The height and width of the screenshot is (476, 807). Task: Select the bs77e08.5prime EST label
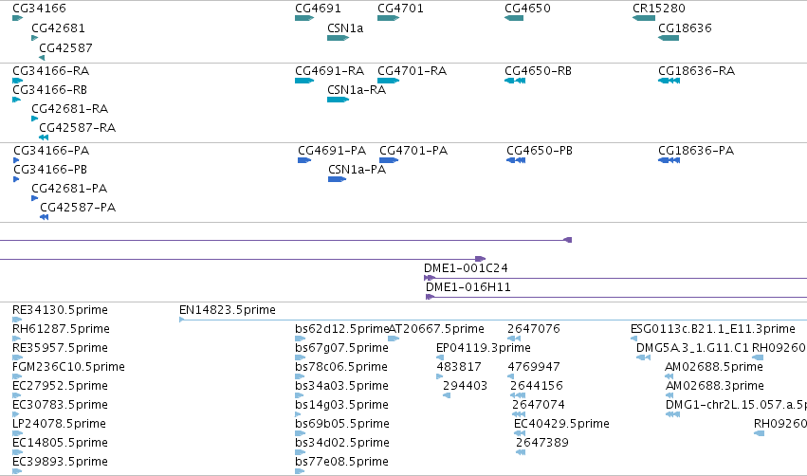click(x=341, y=462)
